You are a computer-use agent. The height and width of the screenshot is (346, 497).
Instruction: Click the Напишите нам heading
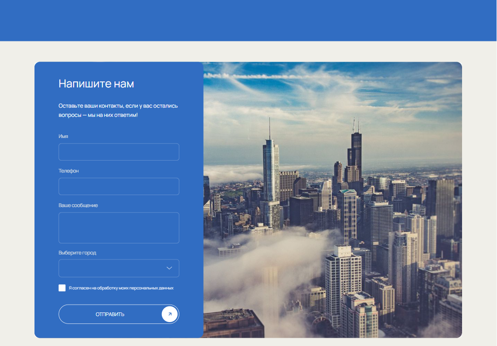click(x=97, y=84)
